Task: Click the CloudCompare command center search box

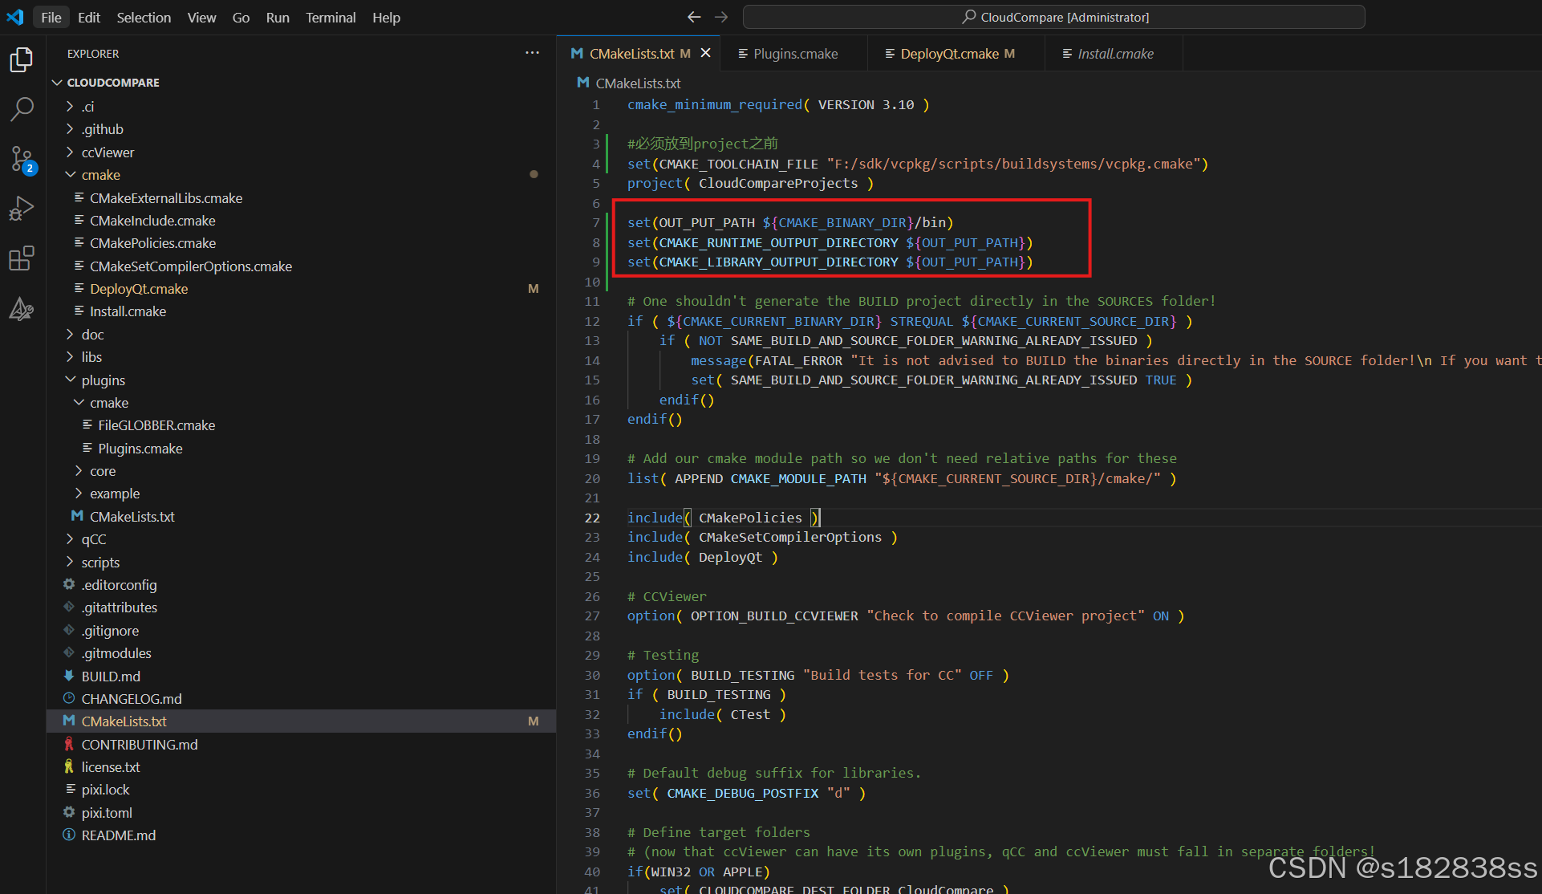Action: [x=1053, y=17]
